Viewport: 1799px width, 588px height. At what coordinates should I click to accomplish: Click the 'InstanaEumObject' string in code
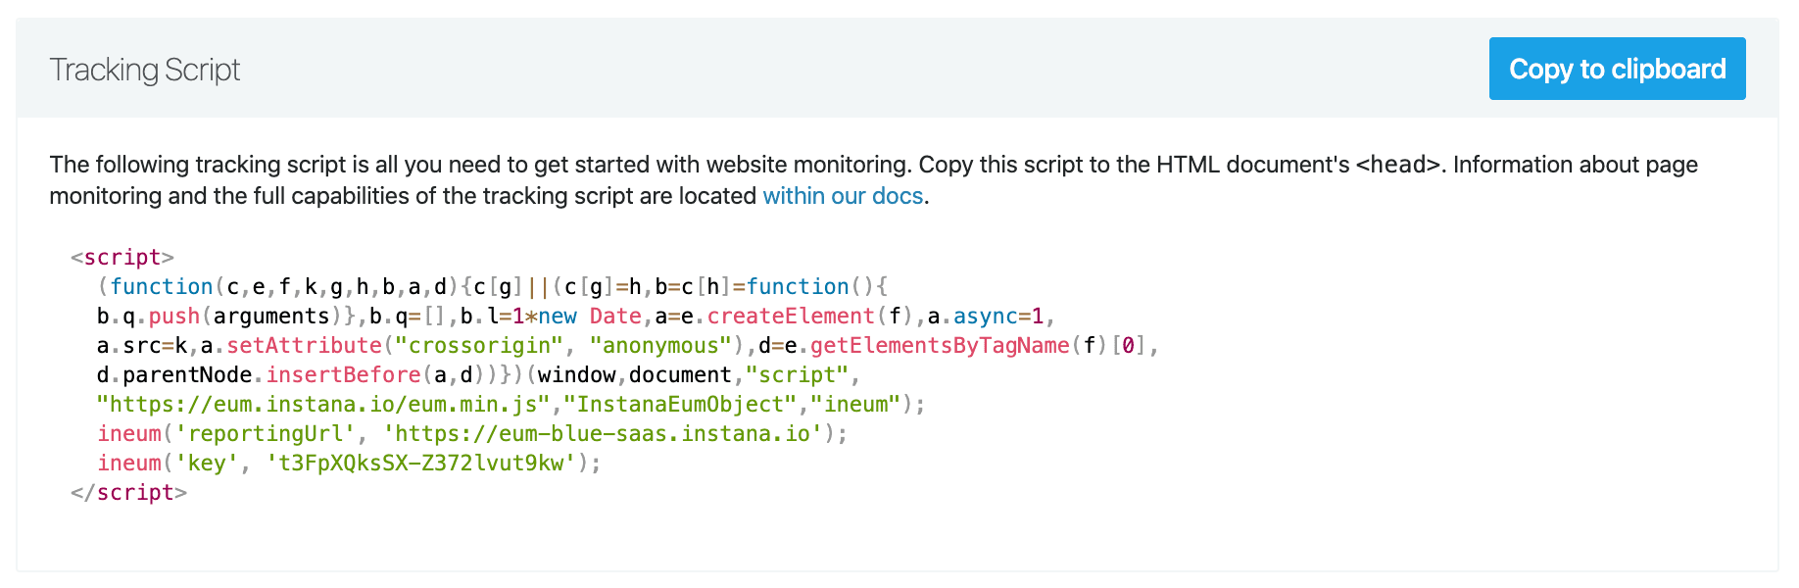(x=680, y=404)
